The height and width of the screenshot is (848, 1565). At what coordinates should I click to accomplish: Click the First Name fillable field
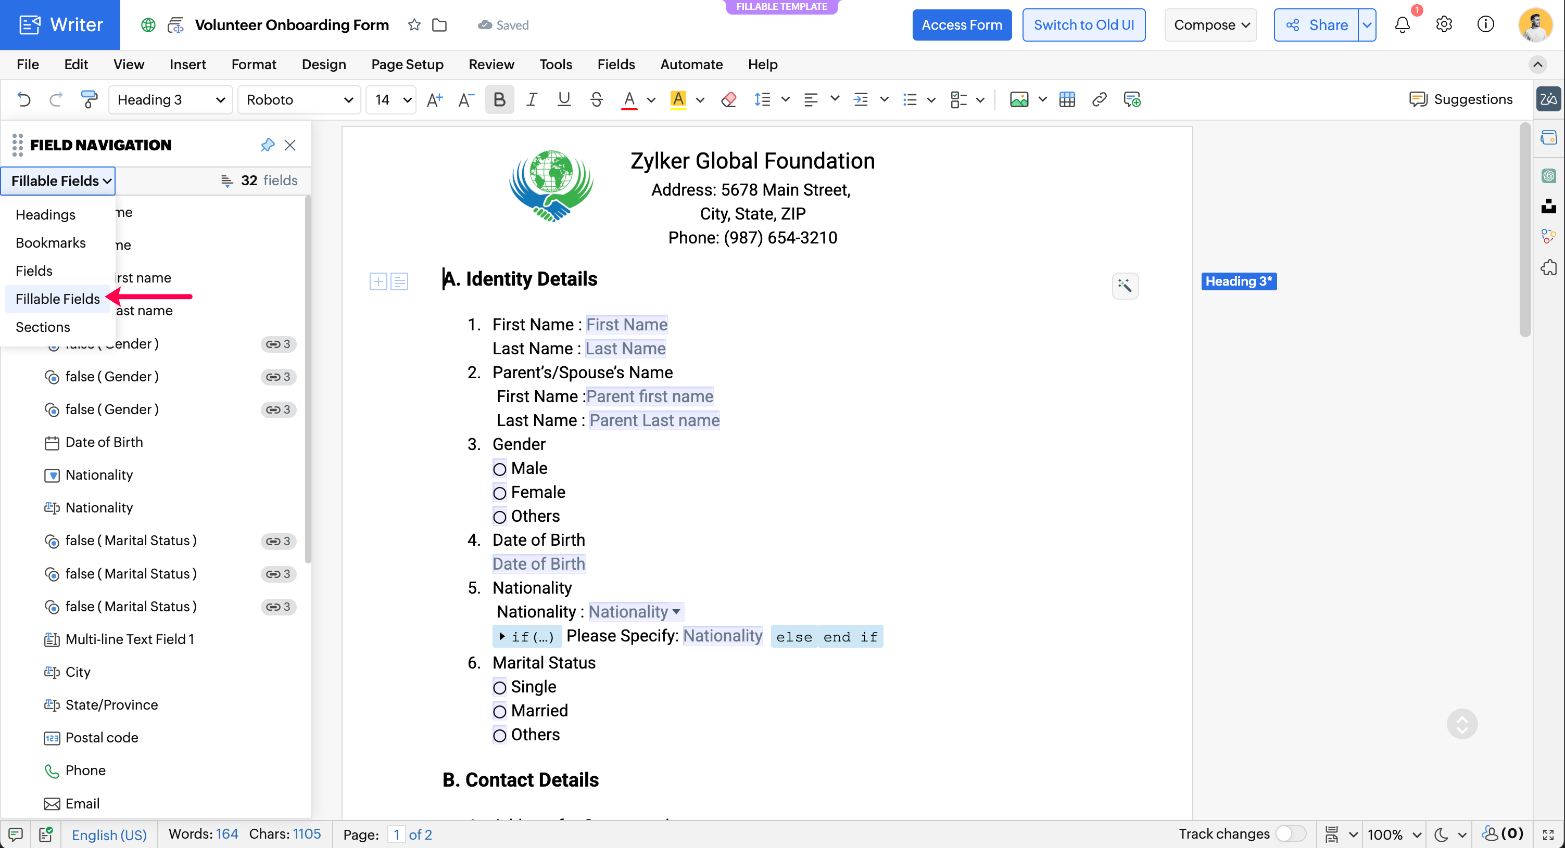626,325
